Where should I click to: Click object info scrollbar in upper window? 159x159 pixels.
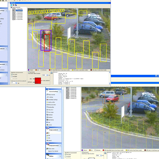pyautogui.click(x=110, y=78)
